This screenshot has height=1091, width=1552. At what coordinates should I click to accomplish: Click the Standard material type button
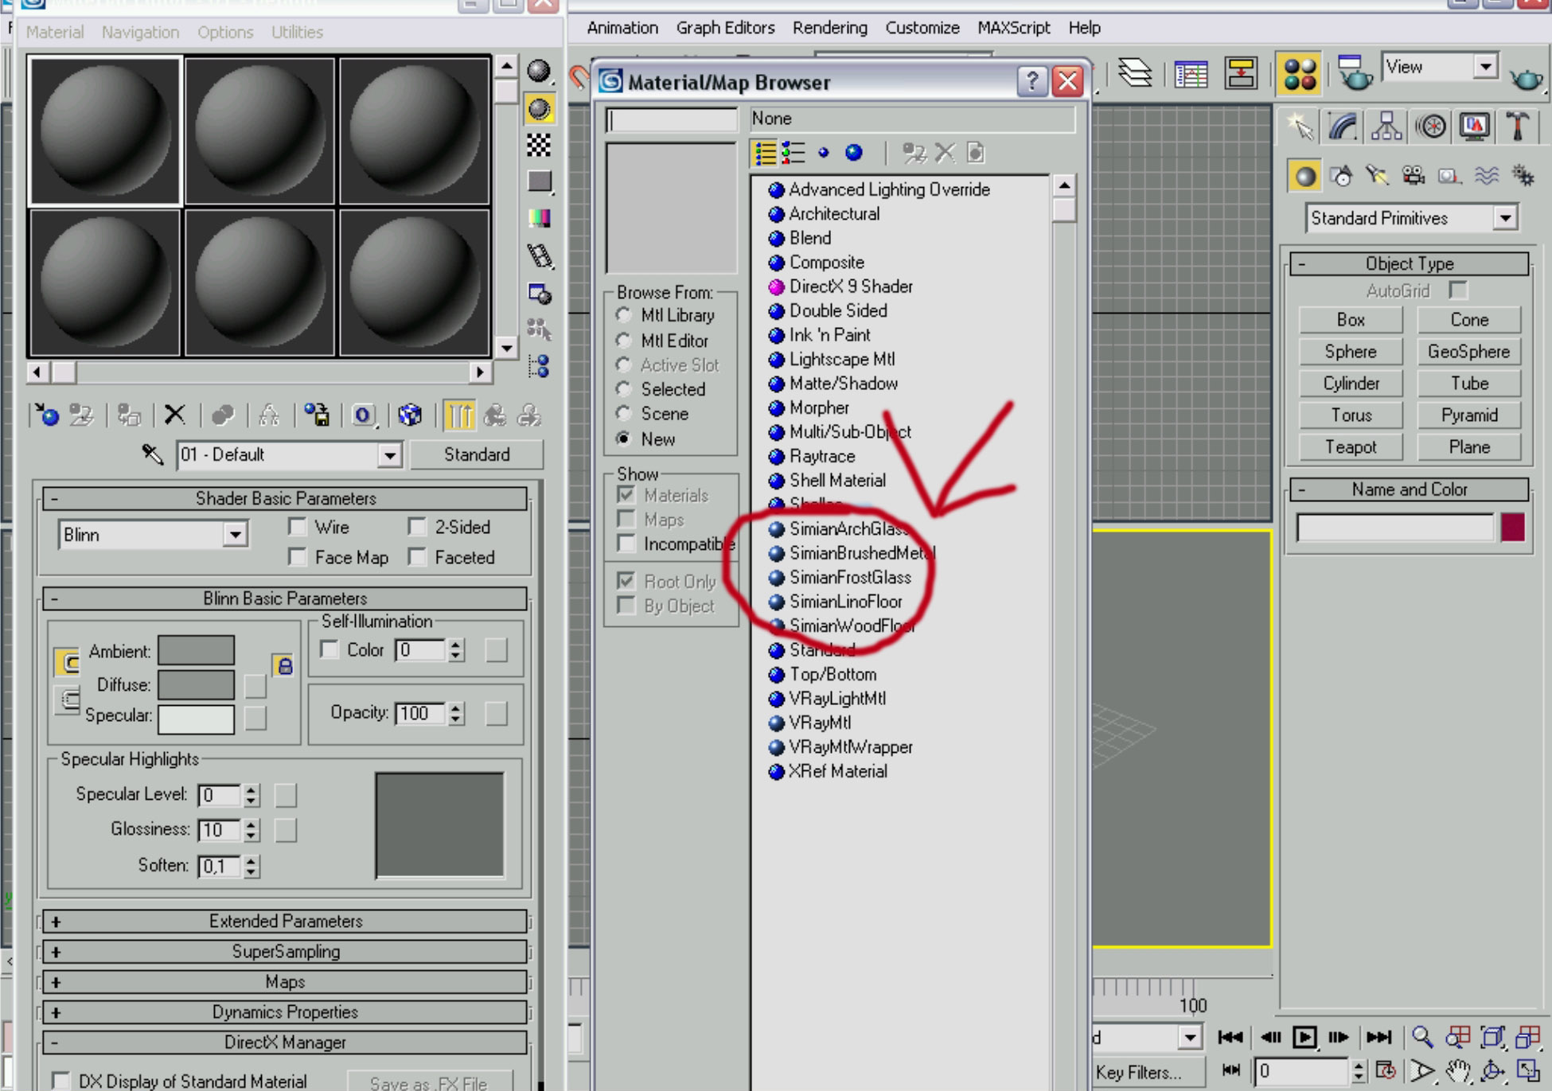[x=477, y=455]
